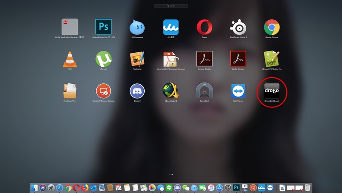Launch iSkysoft PDF Editor Pro
Image resolution: width=342 pixels, height=193 pixels.
(x=272, y=59)
